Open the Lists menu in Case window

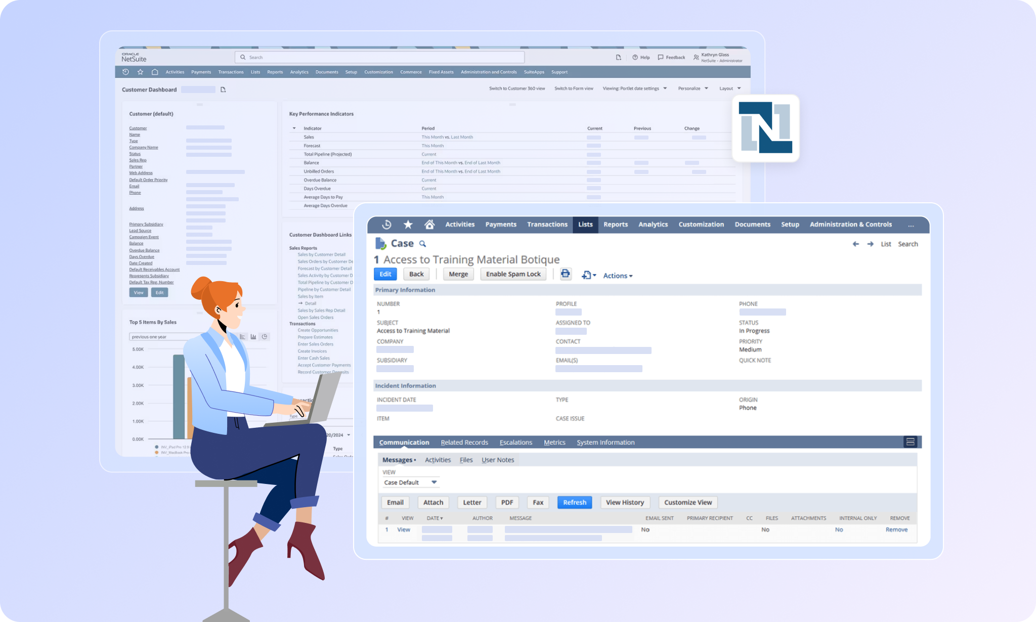coord(585,225)
